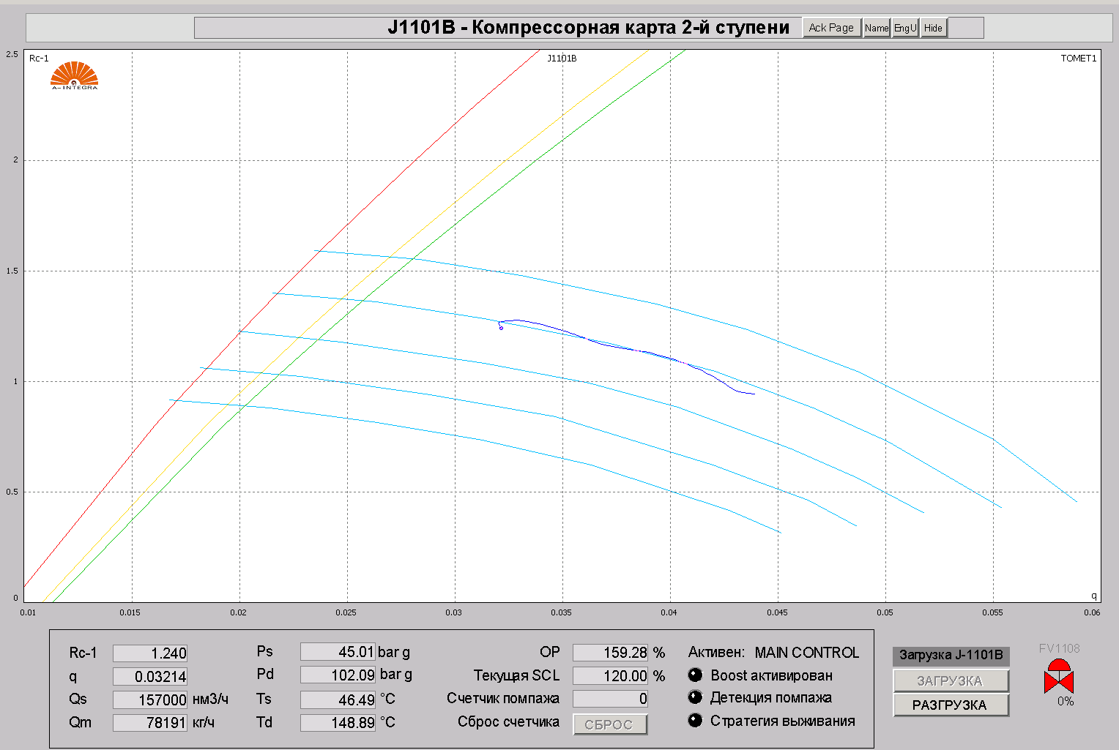Click the red FV1108 valve icon
Viewport: 1119px width, 750px height.
click(1059, 676)
